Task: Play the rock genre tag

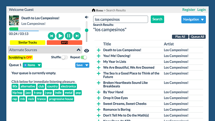Action: (x=31, y=99)
